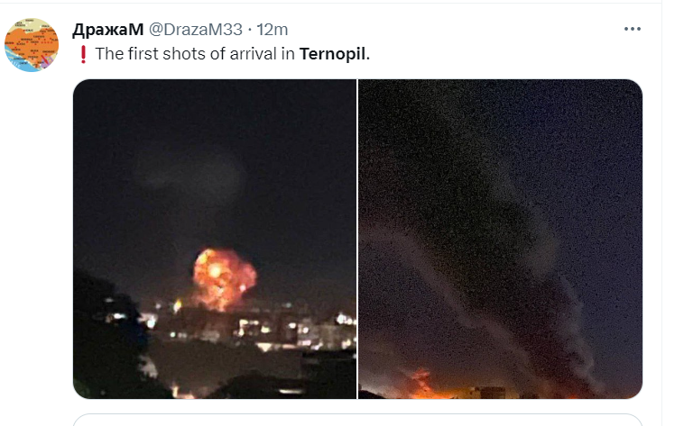Viewport: 684px width, 426px height.
Task: Open tweet permalink via the 12m timestamp
Action: tap(273, 30)
